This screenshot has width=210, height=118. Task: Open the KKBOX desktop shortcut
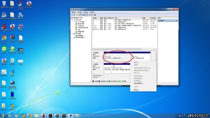12,61
